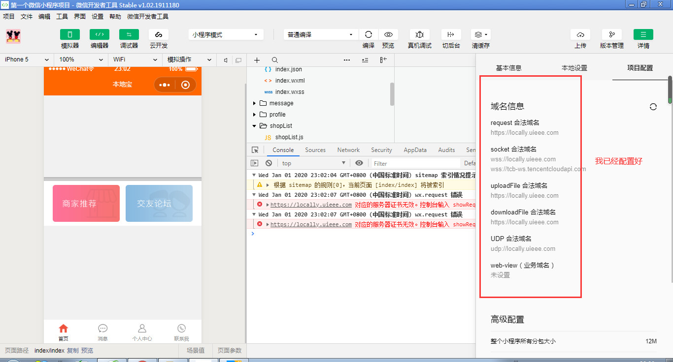Image resolution: width=673 pixels, height=362 pixels.
Task: Collapse the sitemap log group at 23:02:04
Action: point(254,175)
